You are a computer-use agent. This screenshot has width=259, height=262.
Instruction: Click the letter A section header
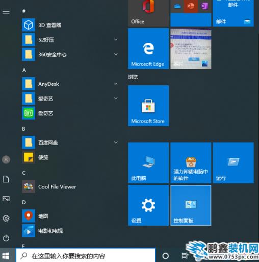click(24, 70)
